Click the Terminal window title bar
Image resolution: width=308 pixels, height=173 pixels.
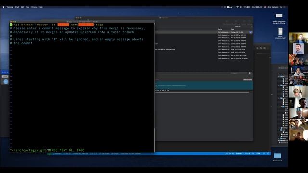point(82,21)
